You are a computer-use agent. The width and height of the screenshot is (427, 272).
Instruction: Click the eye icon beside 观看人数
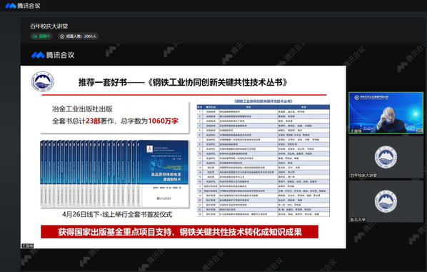tap(62, 36)
